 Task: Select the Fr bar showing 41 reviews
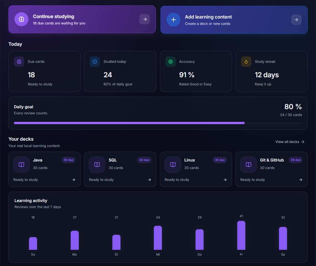(241, 235)
